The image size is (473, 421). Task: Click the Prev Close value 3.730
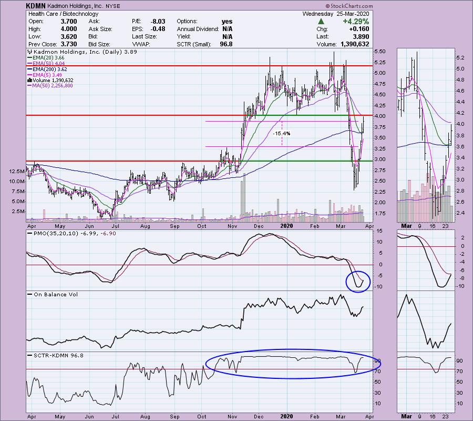pos(69,44)
